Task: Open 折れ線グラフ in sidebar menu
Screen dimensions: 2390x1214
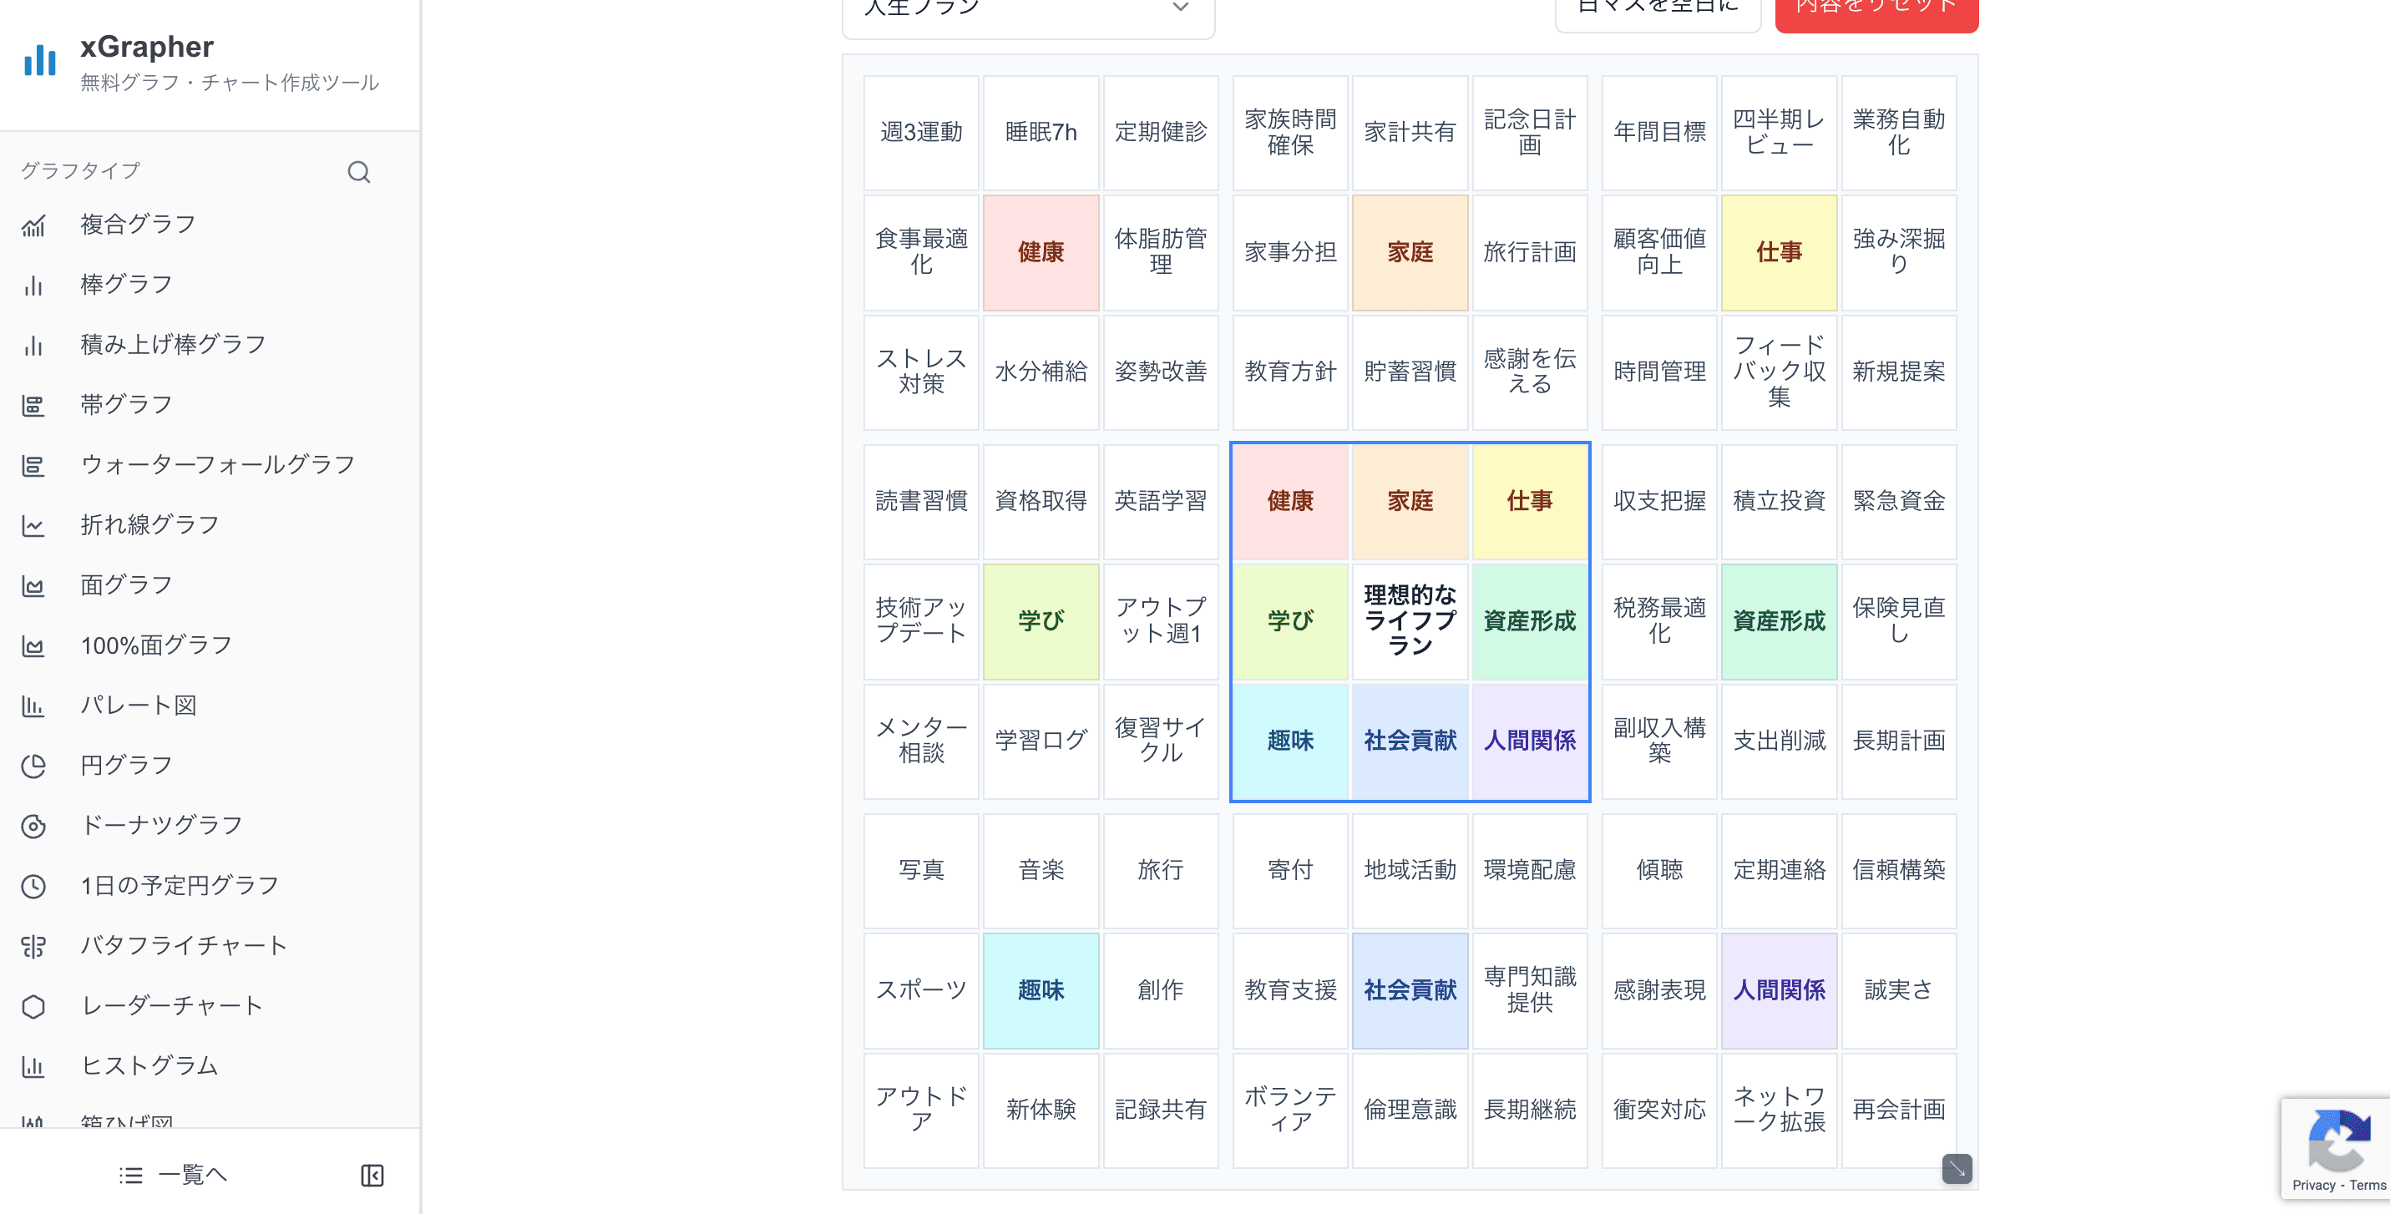Action: pos(149,525)
